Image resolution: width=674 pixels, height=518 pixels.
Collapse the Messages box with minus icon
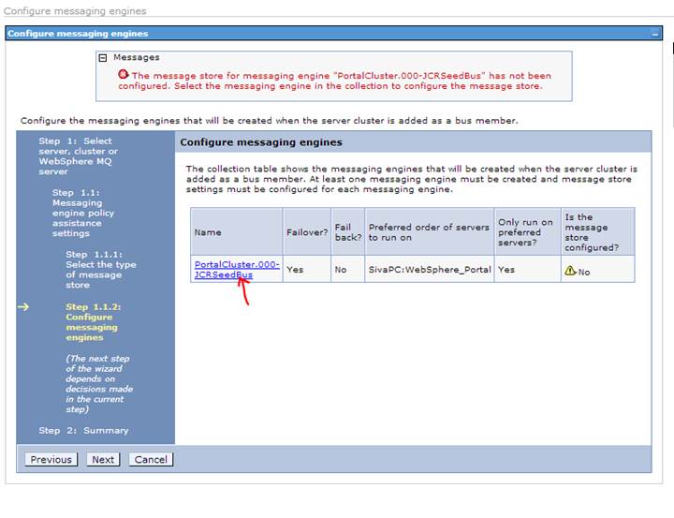click(x=102, y=58)
